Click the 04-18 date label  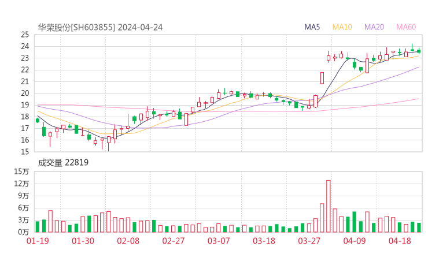coord(400,241)
